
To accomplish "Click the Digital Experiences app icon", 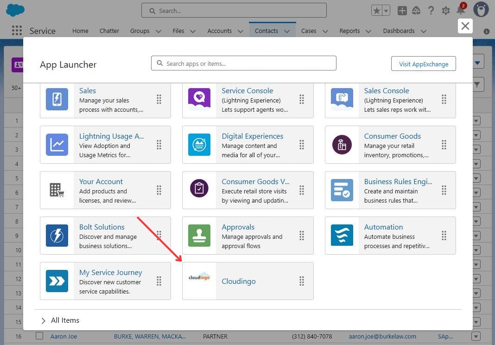I will tap(199, 144).
